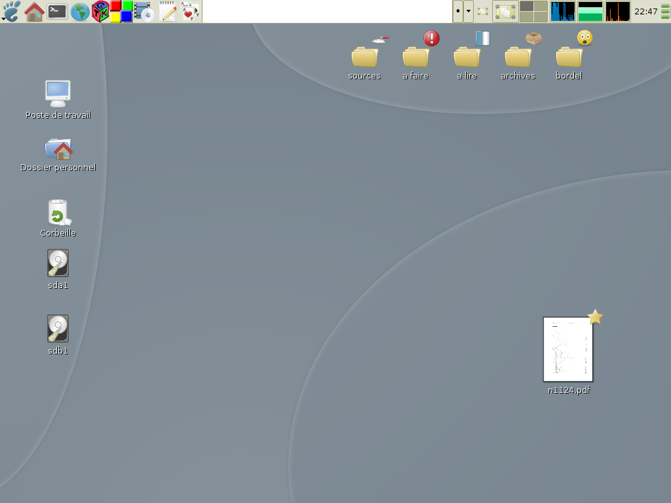Expand the small down-arrow panel button

pos(469,11)
